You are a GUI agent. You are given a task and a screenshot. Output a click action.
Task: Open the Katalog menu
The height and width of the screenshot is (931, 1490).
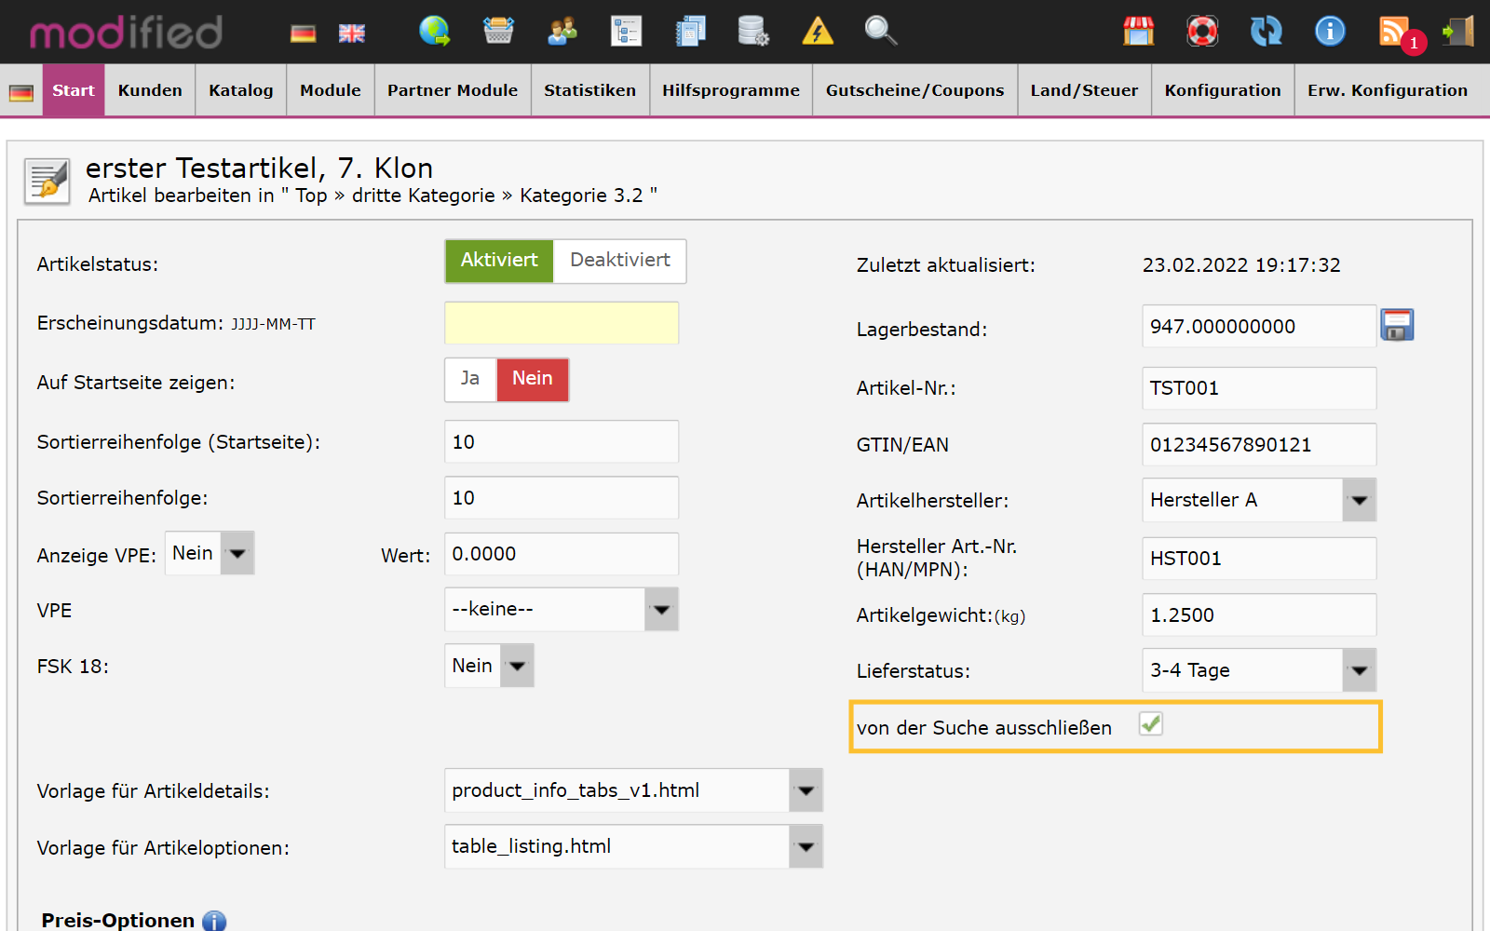point(240,90)
